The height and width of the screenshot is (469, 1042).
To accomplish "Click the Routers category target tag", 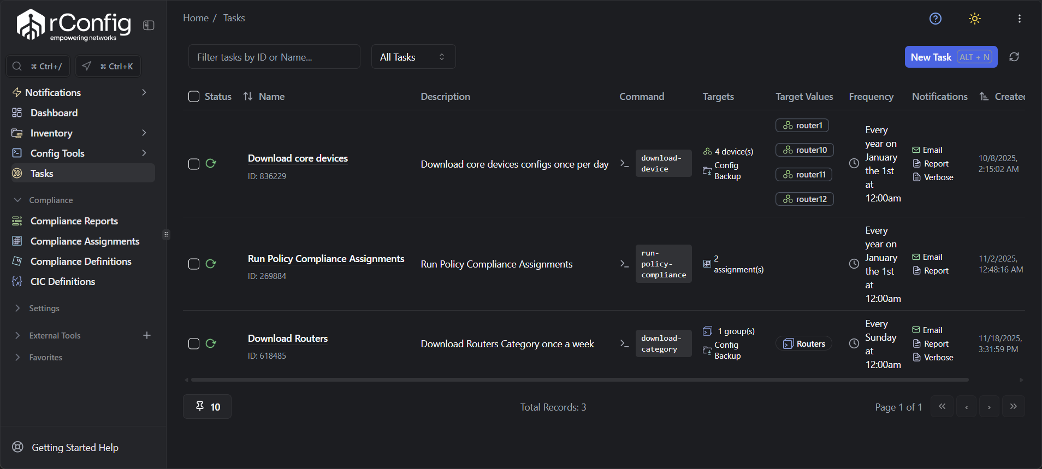I will coord(803,343).
